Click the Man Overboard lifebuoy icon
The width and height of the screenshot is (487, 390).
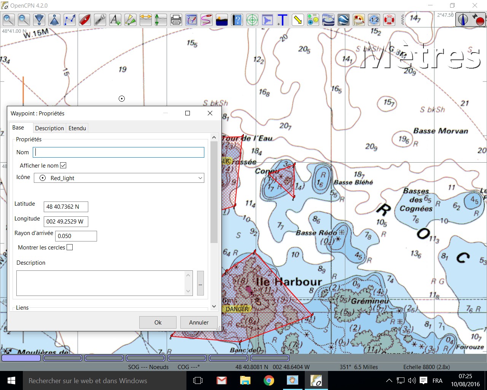[389, 19]
